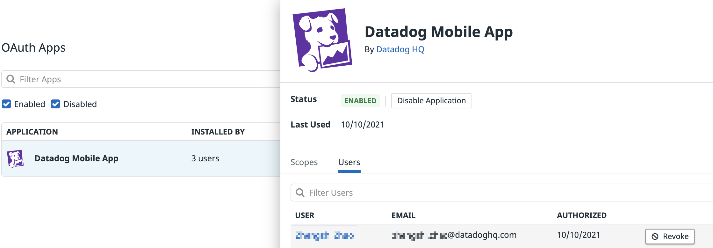The width and height of the screenshot is (713, 248).
Task: Click the APPLICATION column header
Action: (x=32, y=132)
